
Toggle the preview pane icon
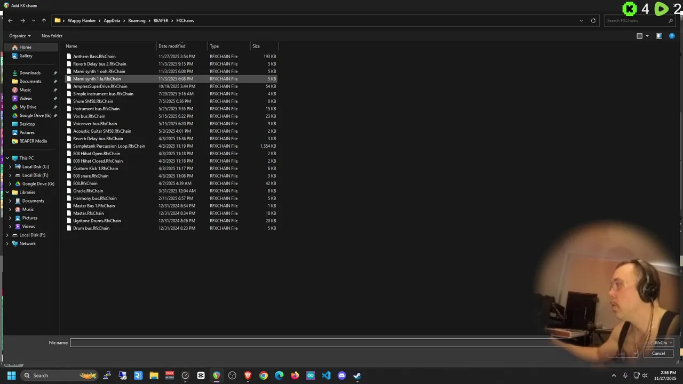(x=659, y=36)
